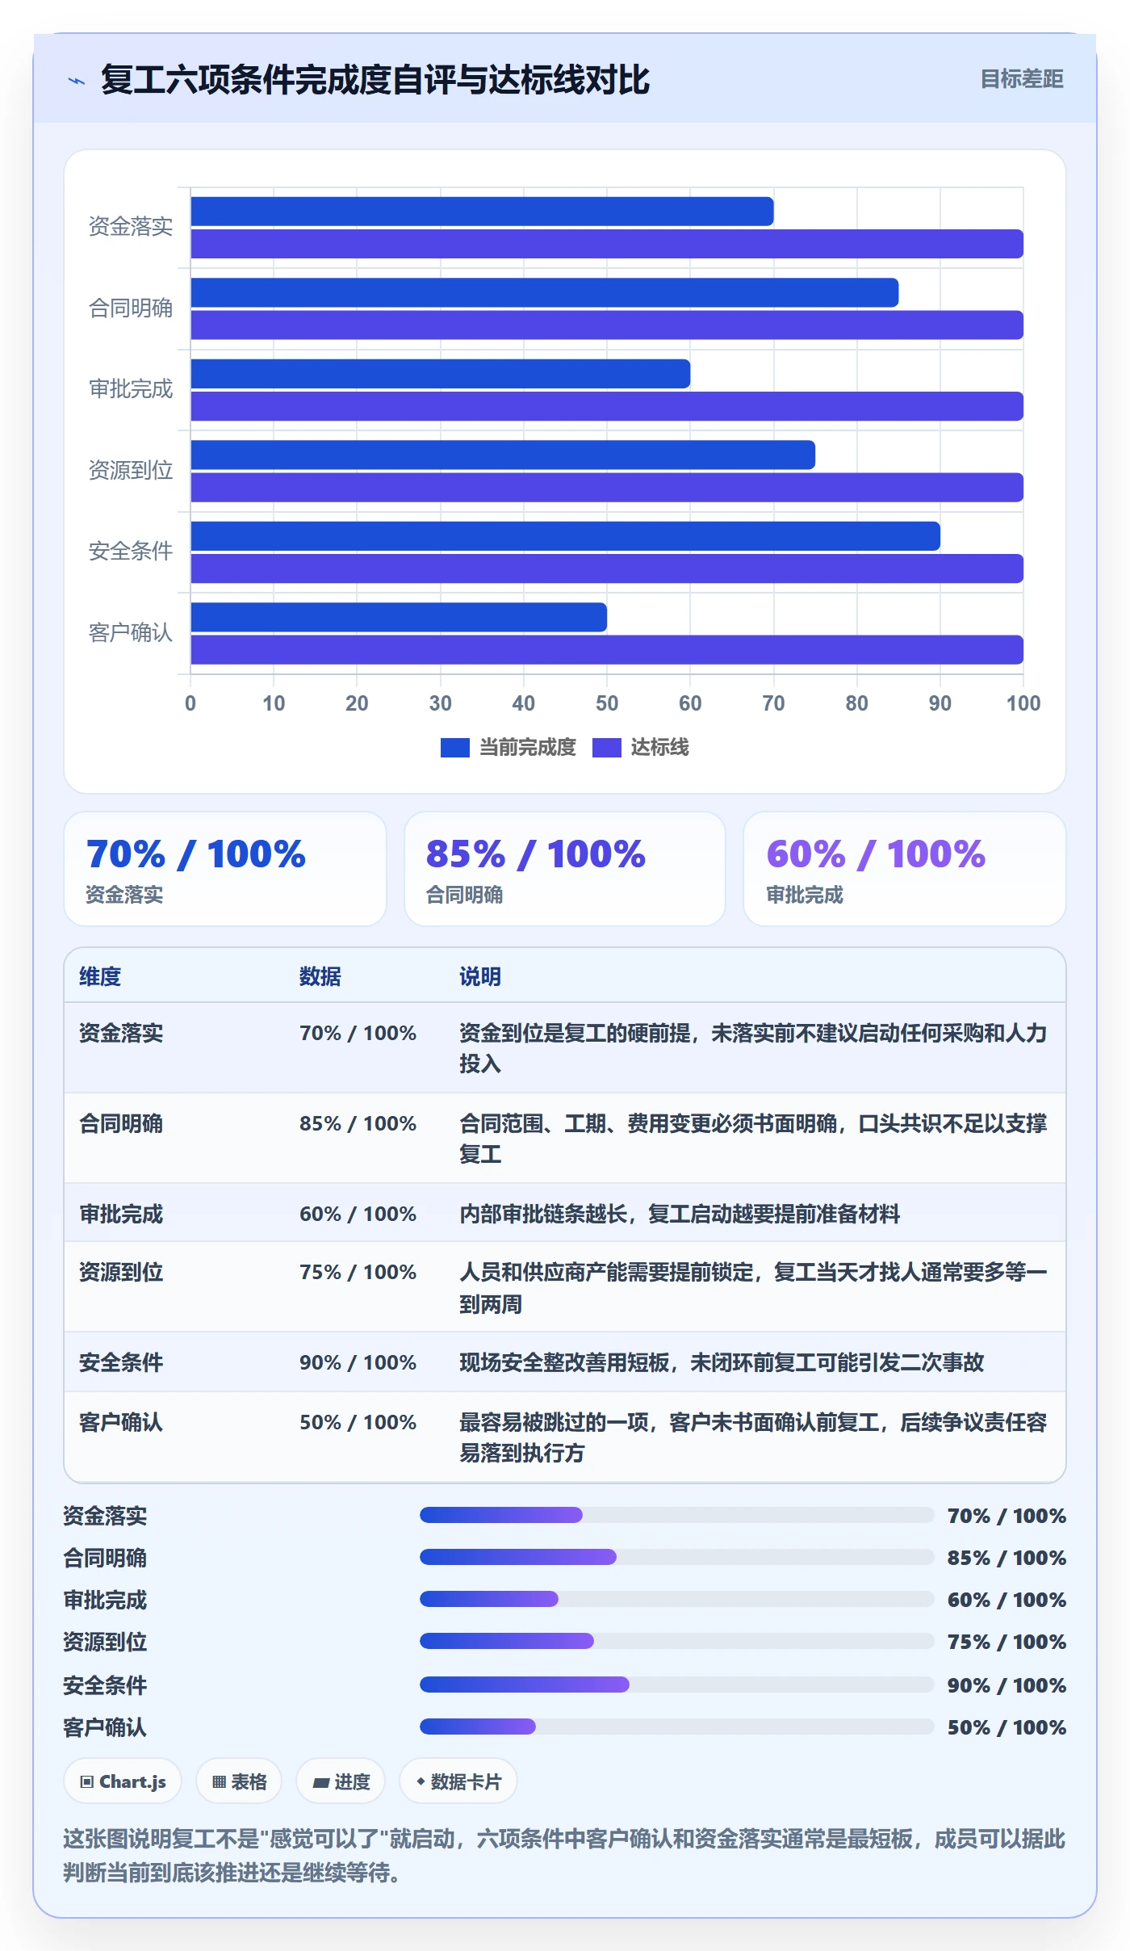Image resolution: width=1130 pixels, height=1951 pixels.
Task: Select the 表格 tag chip
Action: point(239,1781)
